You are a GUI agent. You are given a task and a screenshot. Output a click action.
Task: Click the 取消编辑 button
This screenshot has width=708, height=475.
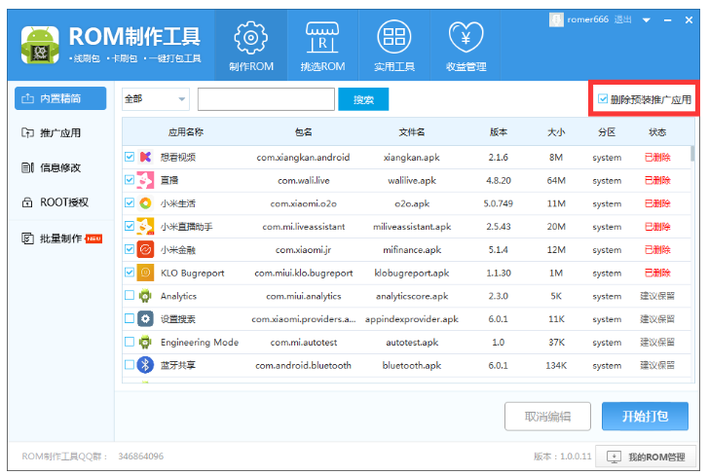pos(547,417)
